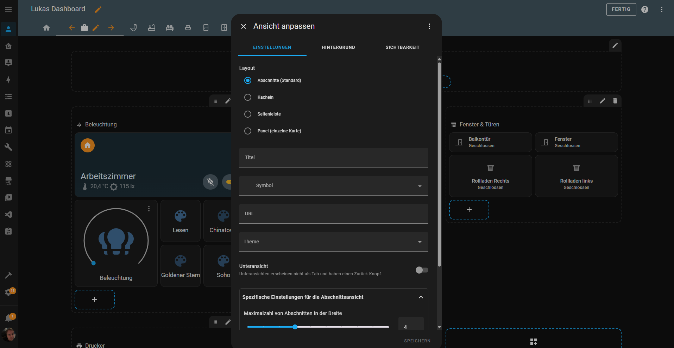Open the Media browser sidebar icon
Screen dimensions: 674x348
8,197
